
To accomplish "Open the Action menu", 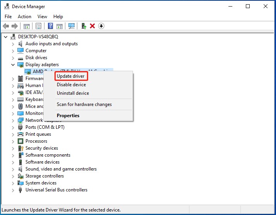I will coord(24,17).
